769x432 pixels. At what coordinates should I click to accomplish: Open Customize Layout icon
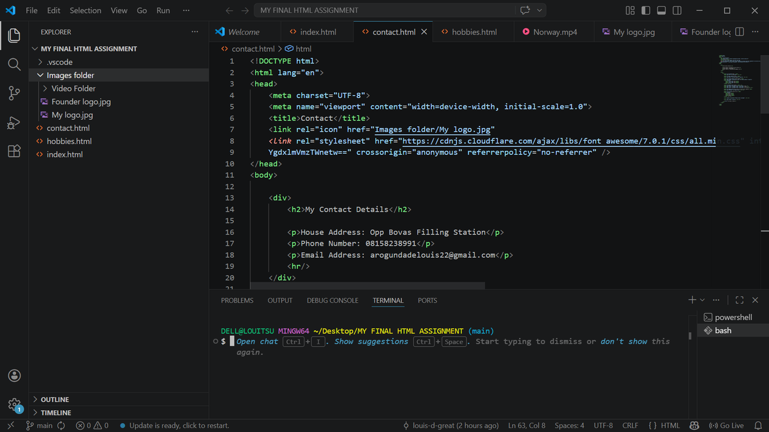[x=630, y=10]
